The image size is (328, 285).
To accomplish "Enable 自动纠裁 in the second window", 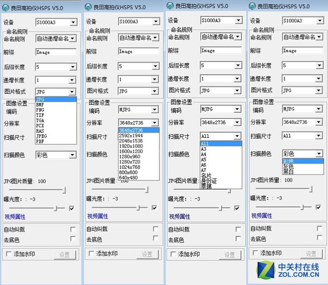I will 156,229.
